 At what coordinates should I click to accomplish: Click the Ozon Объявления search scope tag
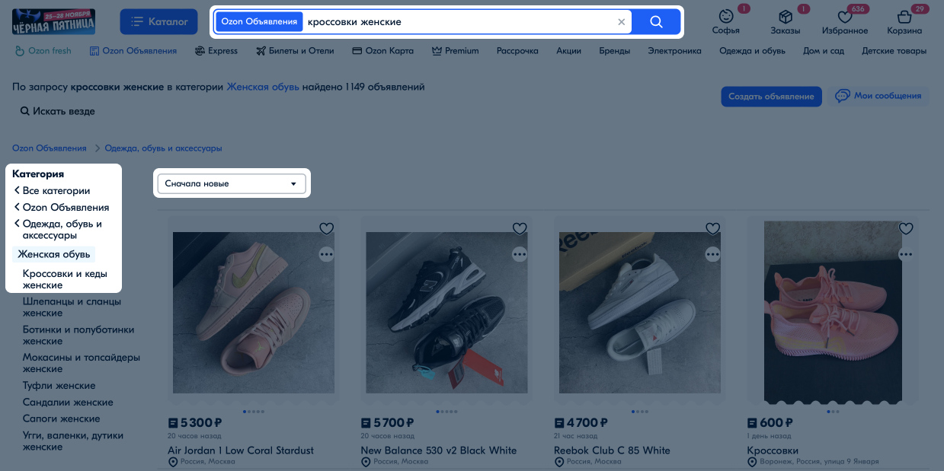point(259,22)
